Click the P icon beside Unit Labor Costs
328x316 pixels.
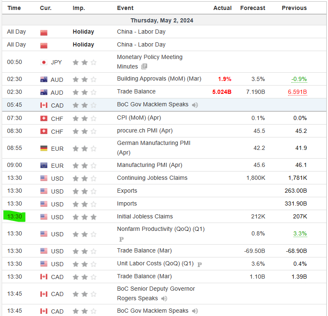tap(200, 264)
